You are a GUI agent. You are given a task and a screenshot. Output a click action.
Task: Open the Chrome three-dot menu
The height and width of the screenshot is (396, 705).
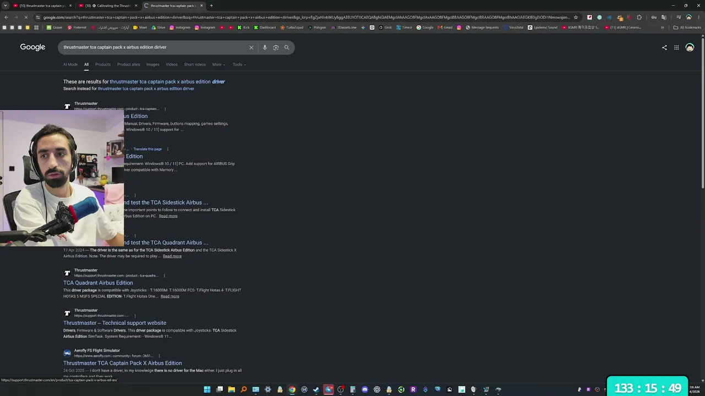tap(698, 17)
